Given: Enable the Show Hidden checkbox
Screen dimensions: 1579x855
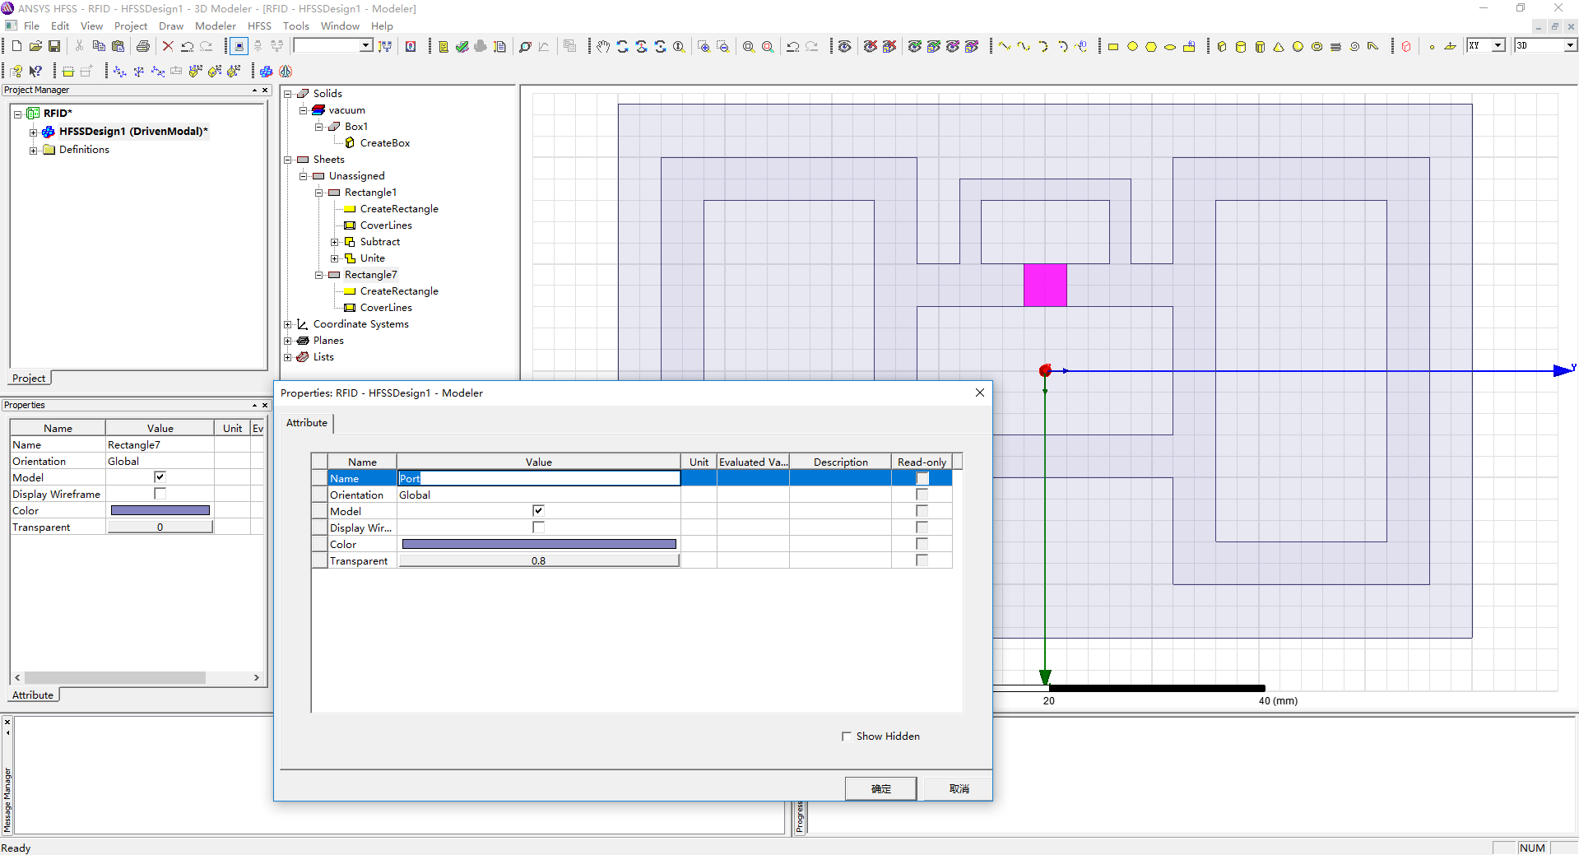Looking at the screenshot, I should 847,737.
